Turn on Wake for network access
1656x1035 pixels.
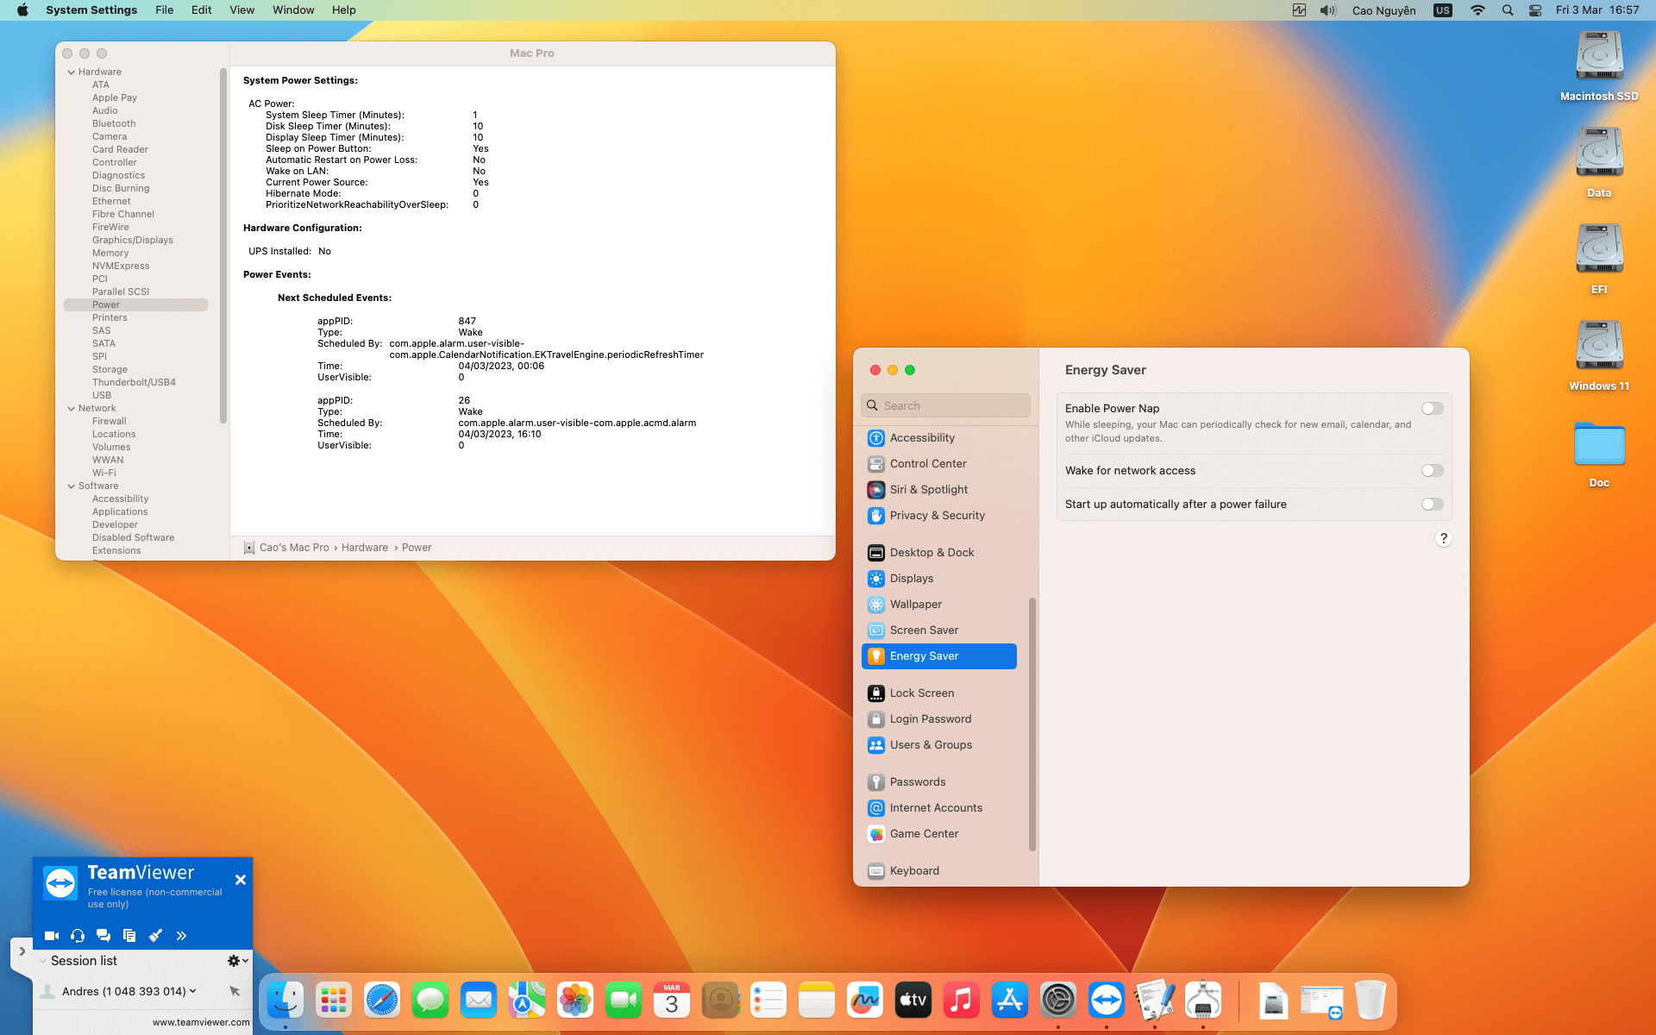(x=1433, y=471)
